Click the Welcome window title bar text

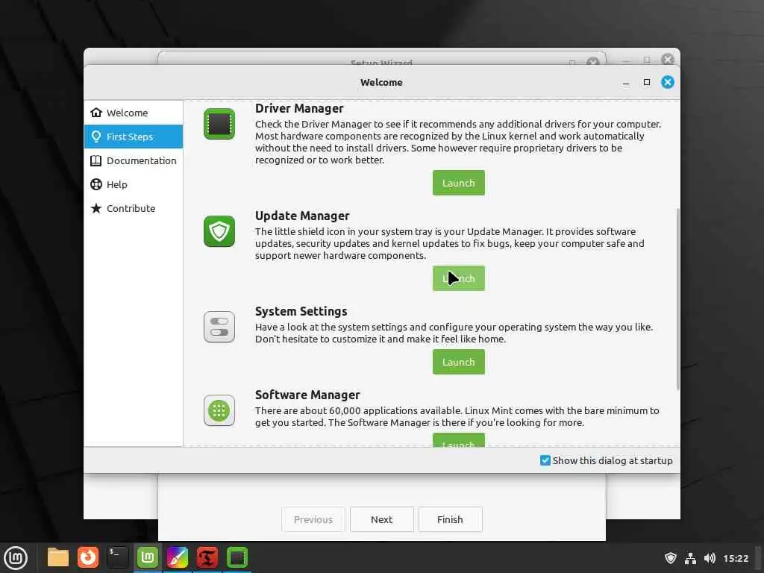pos(381,82)
